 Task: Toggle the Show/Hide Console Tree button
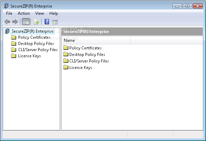point(26,22)
